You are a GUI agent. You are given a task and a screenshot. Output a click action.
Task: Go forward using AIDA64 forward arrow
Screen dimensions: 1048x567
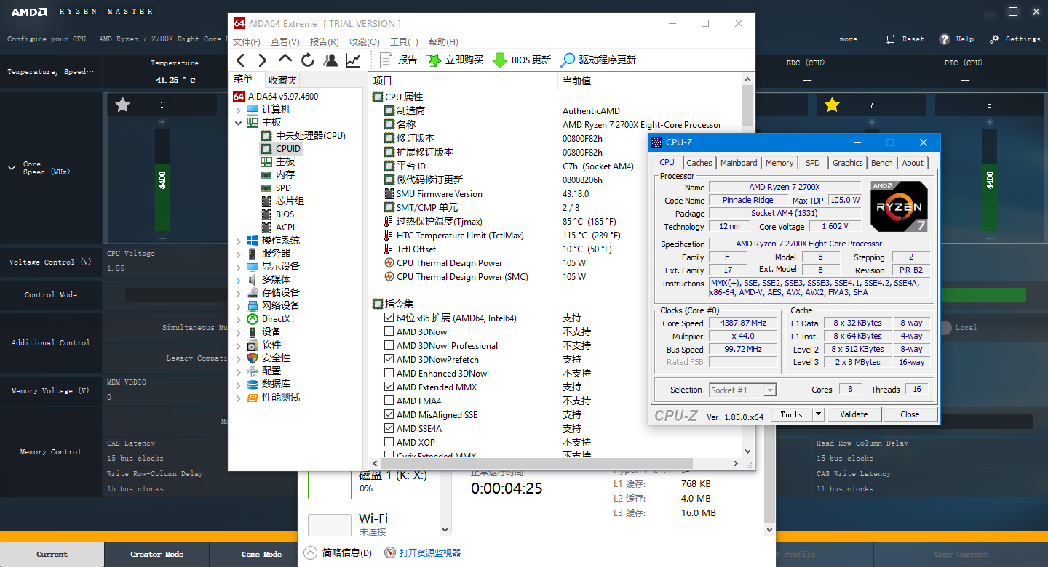click(x=263, y=60)
